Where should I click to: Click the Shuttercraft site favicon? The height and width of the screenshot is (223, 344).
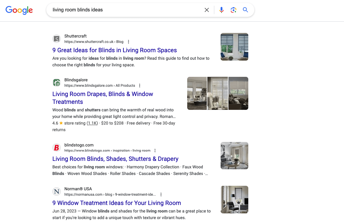pos(57,39)
